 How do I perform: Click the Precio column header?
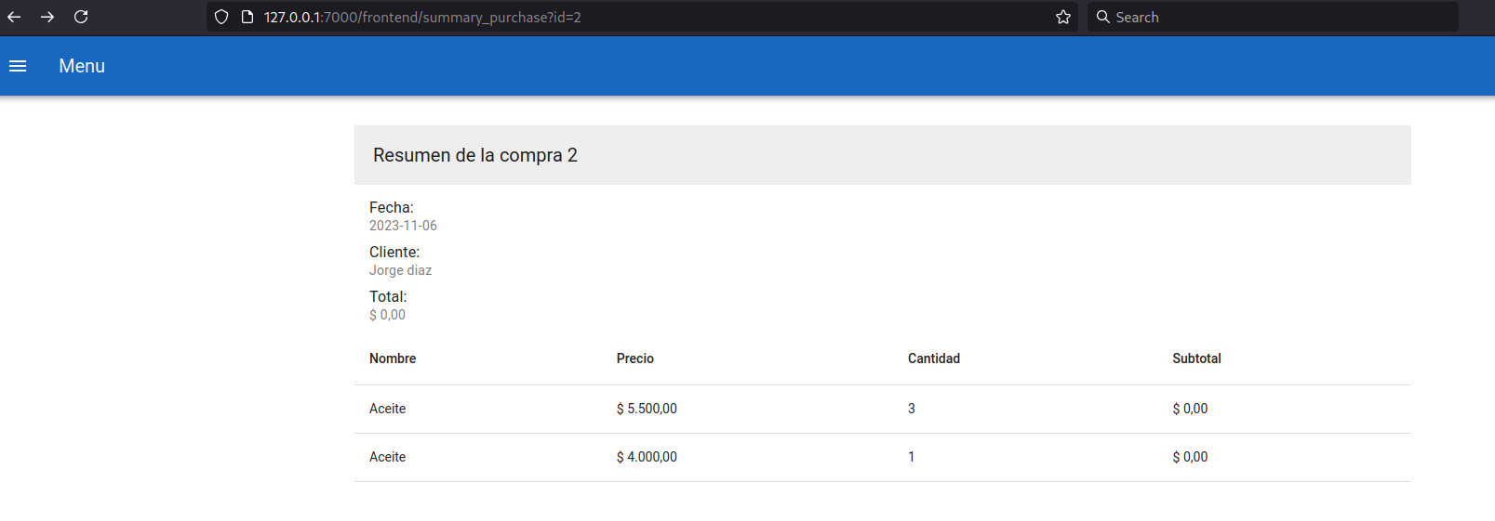(x=635, y=358)
